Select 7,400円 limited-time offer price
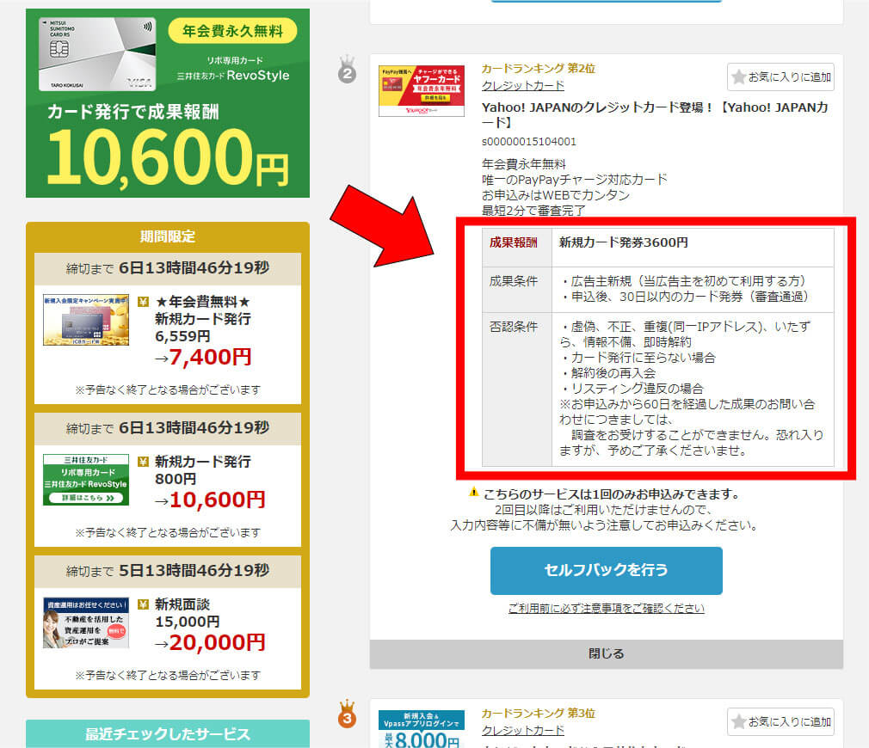This screenshot has width=869, height=748. (x=210, y=357)
